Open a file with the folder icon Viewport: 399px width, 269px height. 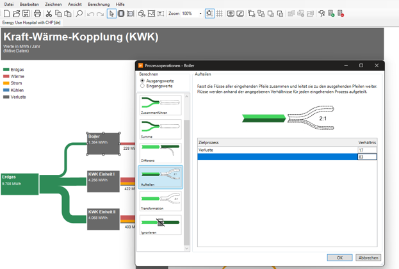pos(16,13)
